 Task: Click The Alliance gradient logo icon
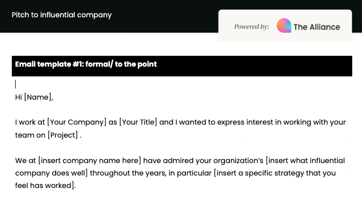(x=284, y=25)
